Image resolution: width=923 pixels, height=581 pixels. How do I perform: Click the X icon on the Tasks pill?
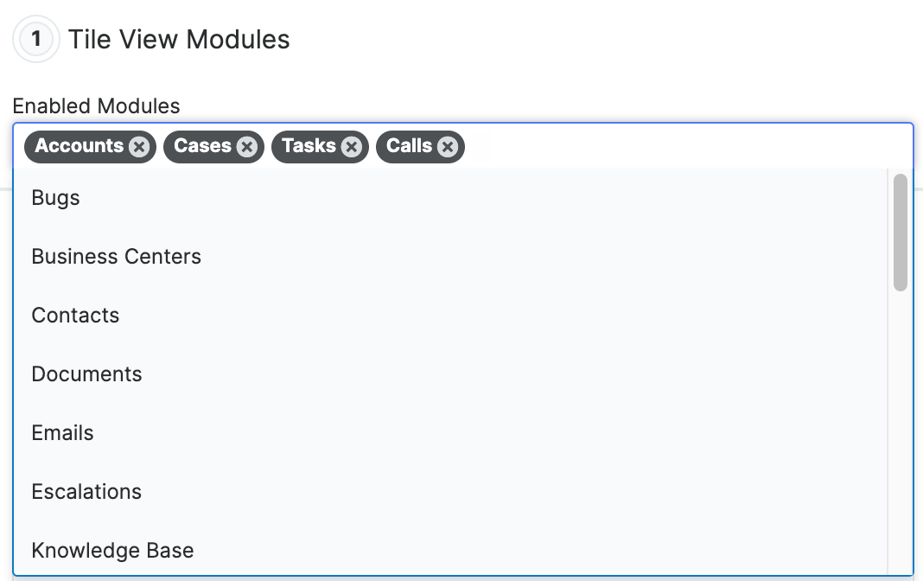coord(351,147)
